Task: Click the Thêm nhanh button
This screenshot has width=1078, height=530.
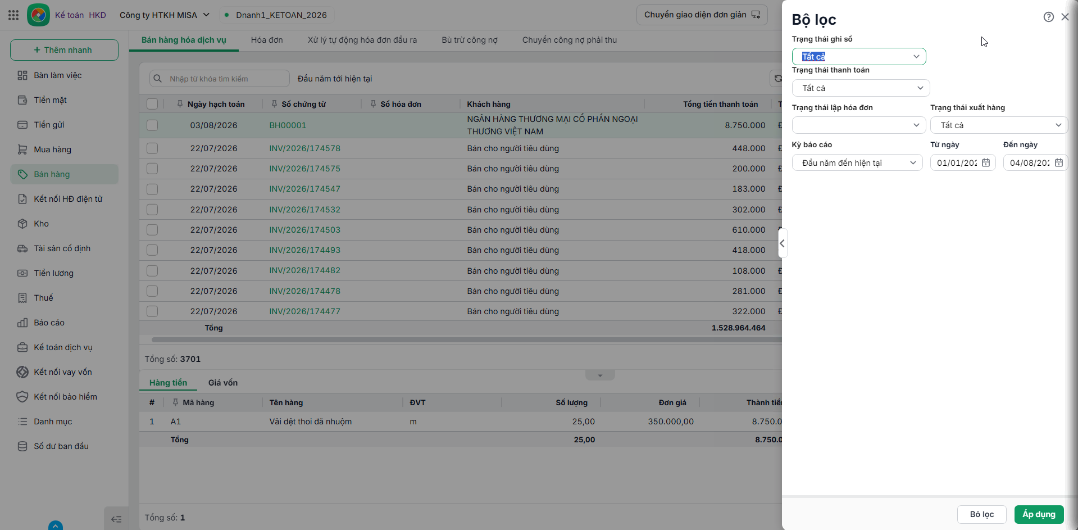Action: (64, 50)
